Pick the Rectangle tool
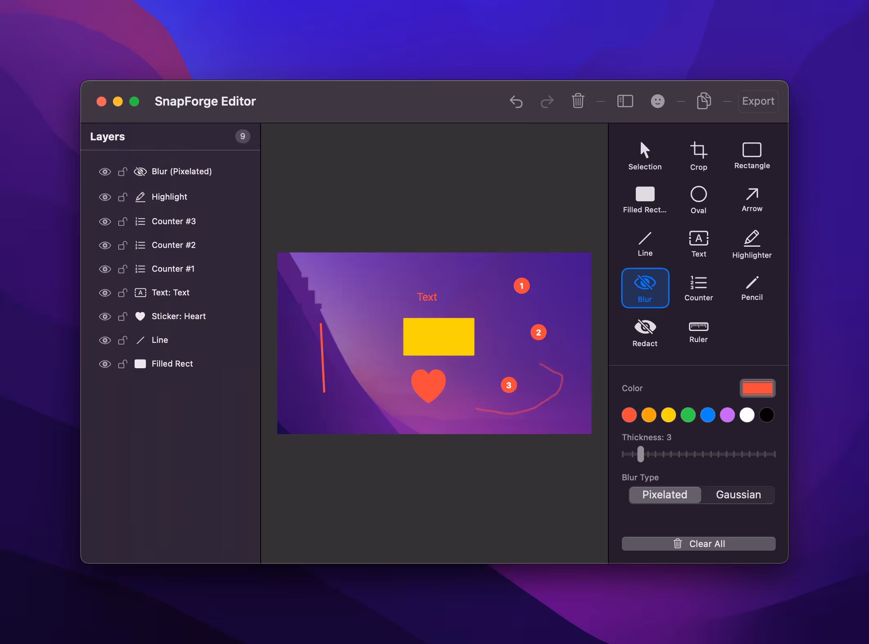 [x=752, y=156]
